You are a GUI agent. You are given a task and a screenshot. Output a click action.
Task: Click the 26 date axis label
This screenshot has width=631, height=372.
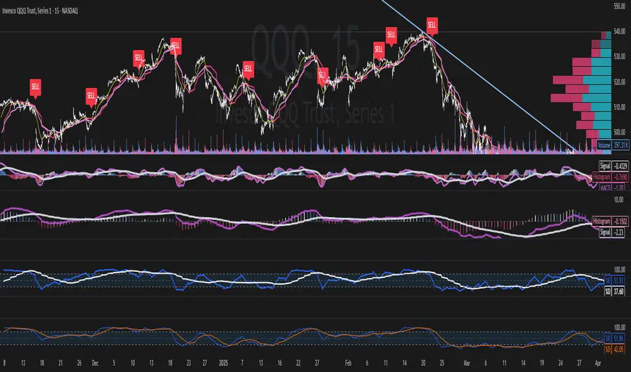(x=79, y=363)
